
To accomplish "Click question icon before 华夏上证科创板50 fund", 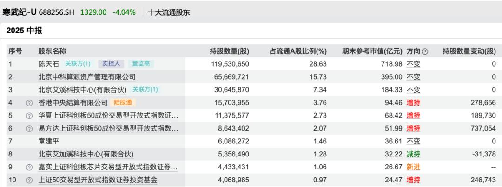I will click(29, 116).
